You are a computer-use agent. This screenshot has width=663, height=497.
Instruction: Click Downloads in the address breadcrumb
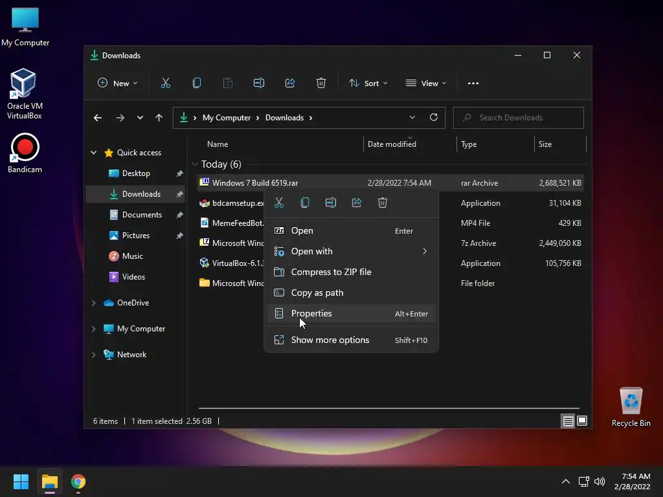285,118
